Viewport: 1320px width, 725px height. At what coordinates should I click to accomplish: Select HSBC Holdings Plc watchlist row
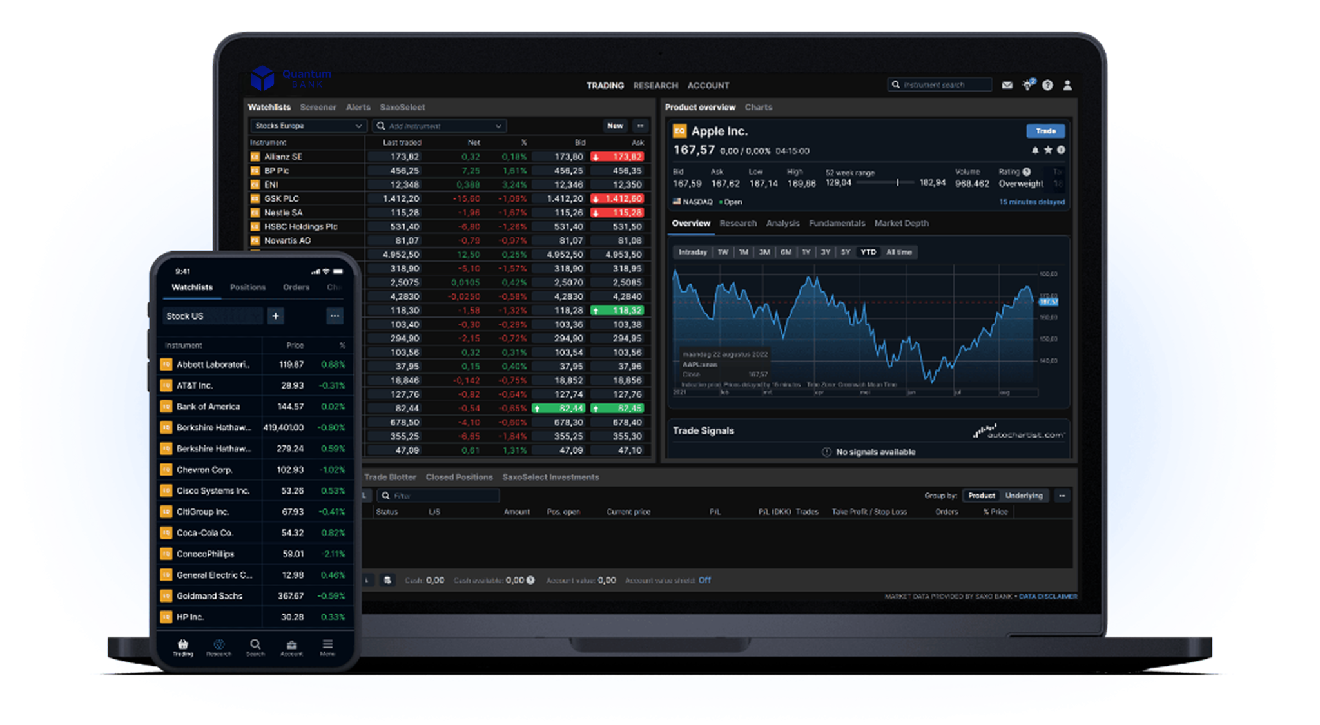click(x=447, y=227)
